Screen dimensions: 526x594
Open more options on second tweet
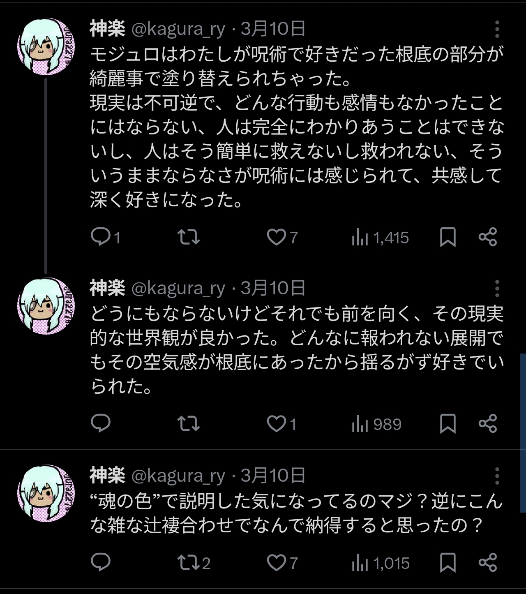pyautogui.click(x=497, y=289)
